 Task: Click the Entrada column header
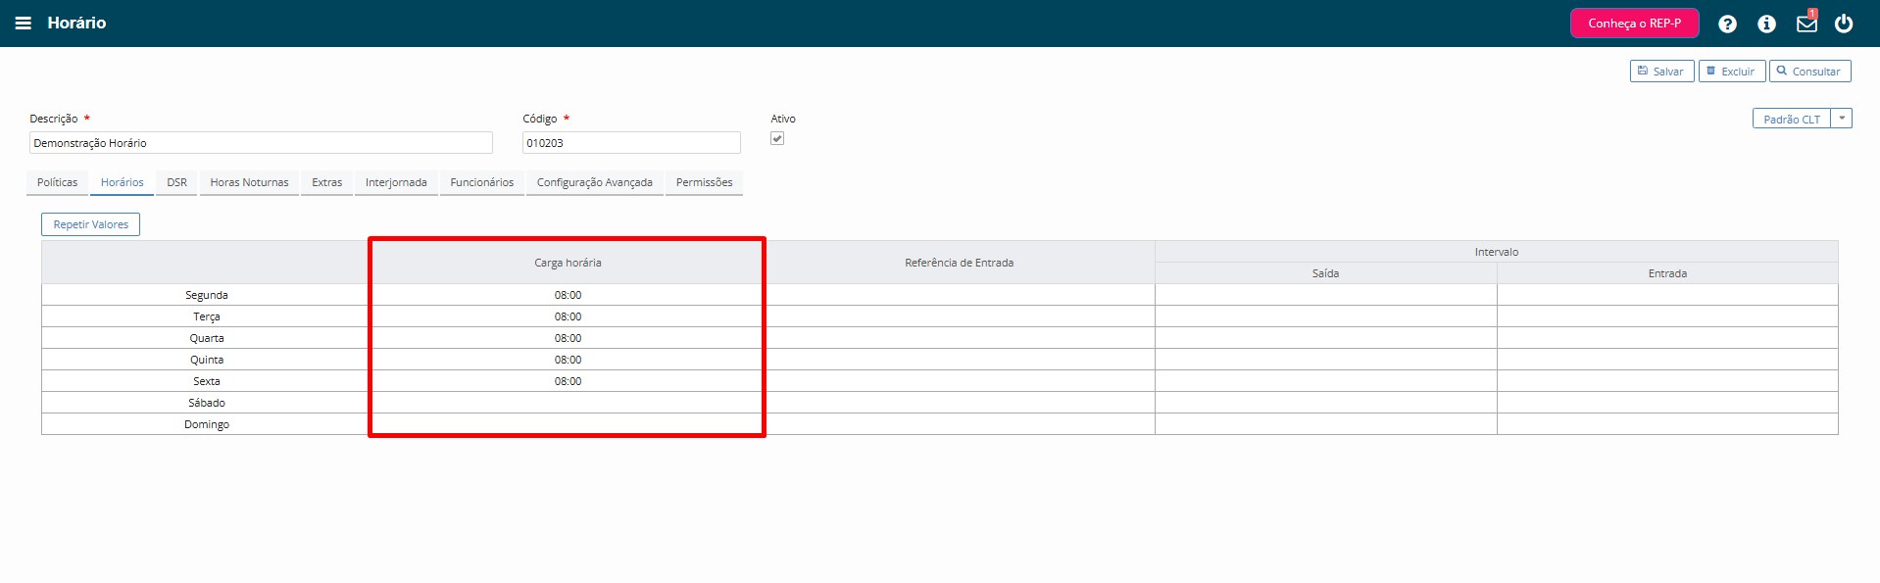(x=1667, y=273)
